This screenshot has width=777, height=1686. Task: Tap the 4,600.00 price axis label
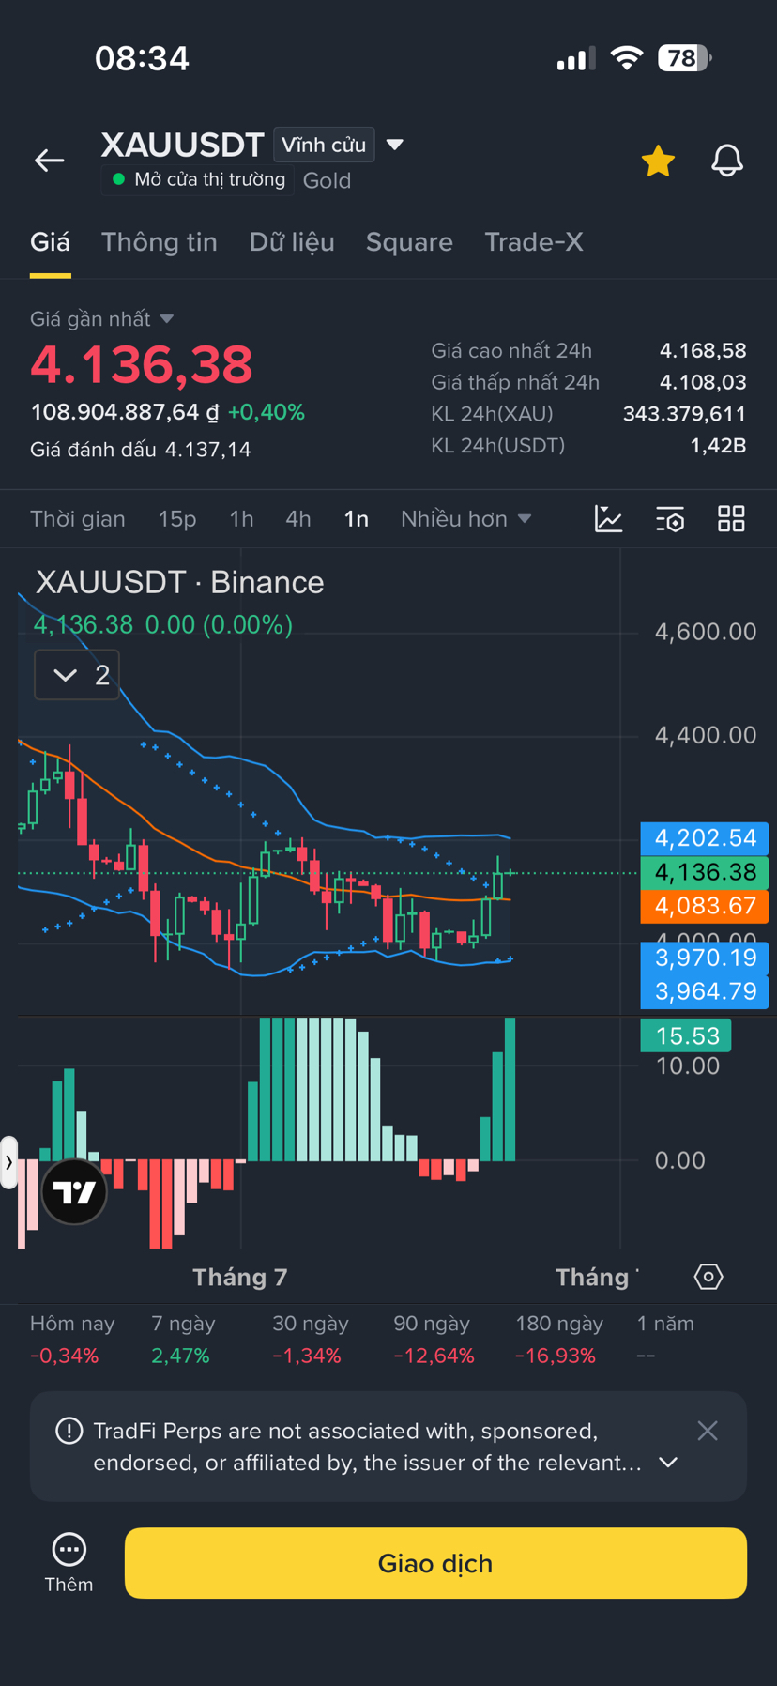[706, 632]
